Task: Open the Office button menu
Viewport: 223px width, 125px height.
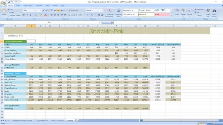Action: click(3, 3)
